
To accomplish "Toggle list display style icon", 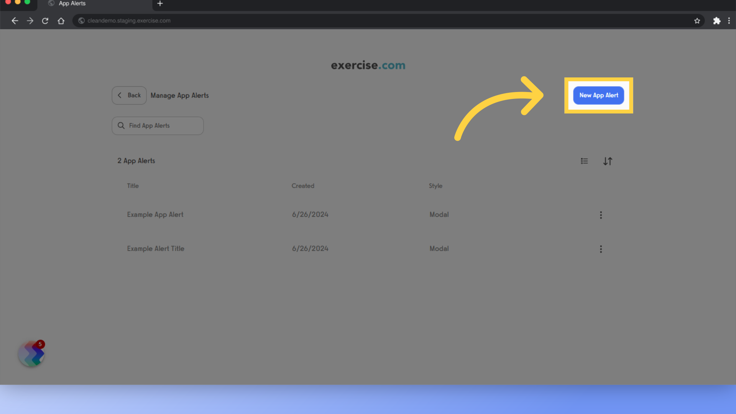I will (584, 161).
